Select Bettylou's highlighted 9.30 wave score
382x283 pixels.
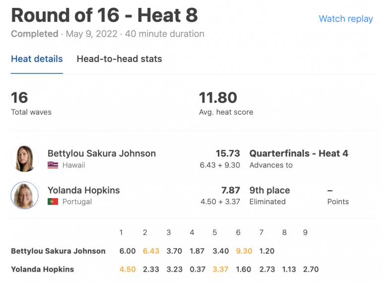coord(244,251)
